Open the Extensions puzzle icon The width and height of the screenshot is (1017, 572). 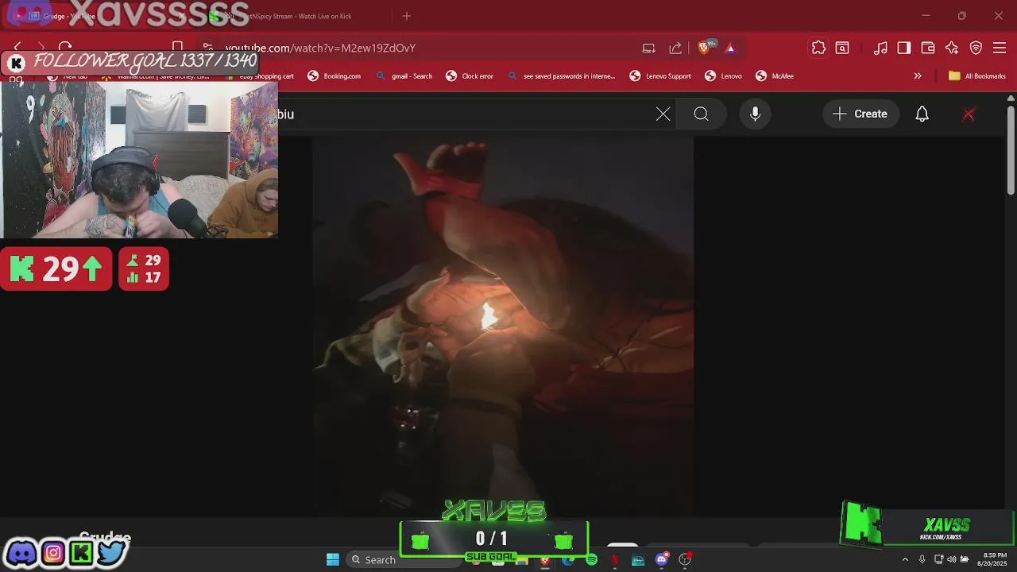click(x=818, y=48)
